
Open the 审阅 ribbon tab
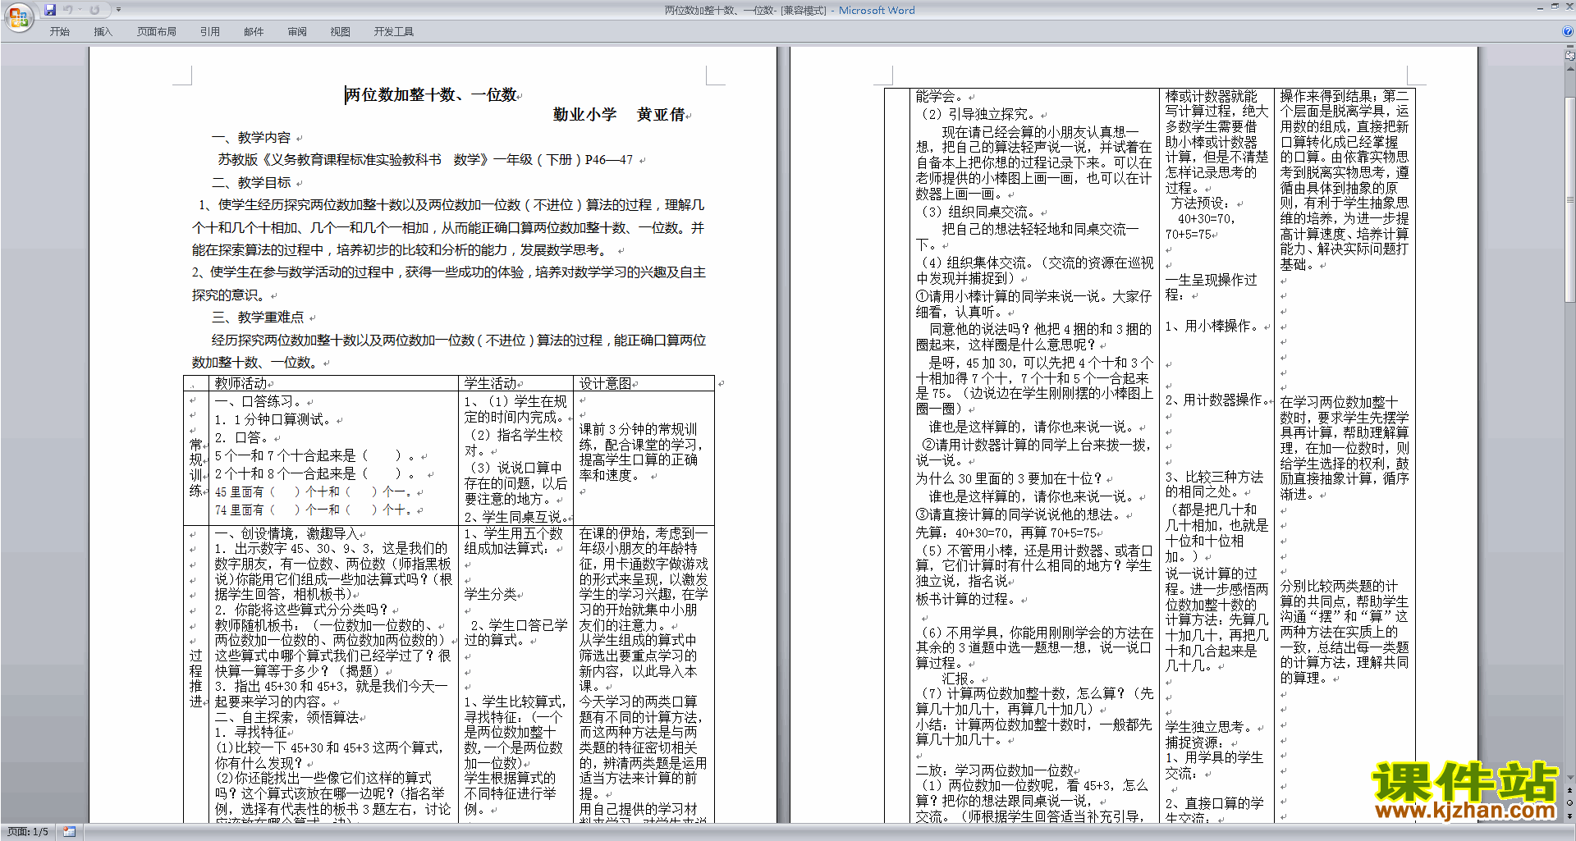[297, 31]
